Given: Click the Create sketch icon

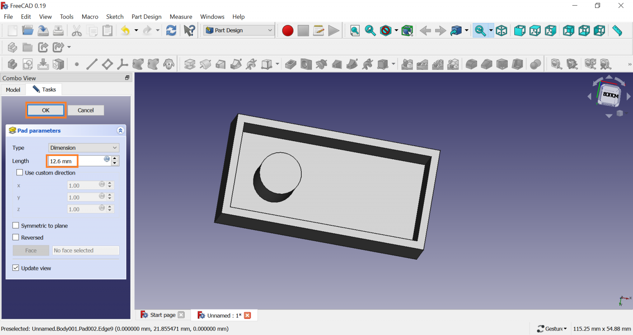Looking at the screenshot, I should (28, 64).
